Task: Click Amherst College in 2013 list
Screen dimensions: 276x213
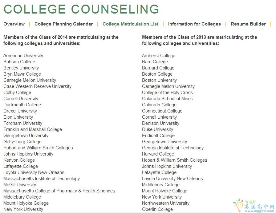Action: coord(158,56)
